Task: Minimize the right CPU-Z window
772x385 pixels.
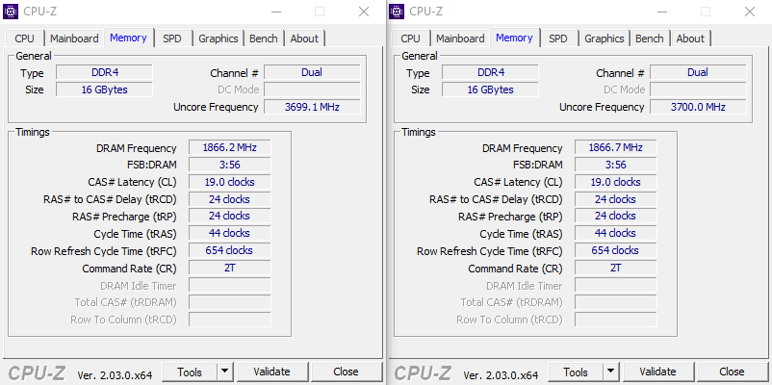Action: click(662, 12)
